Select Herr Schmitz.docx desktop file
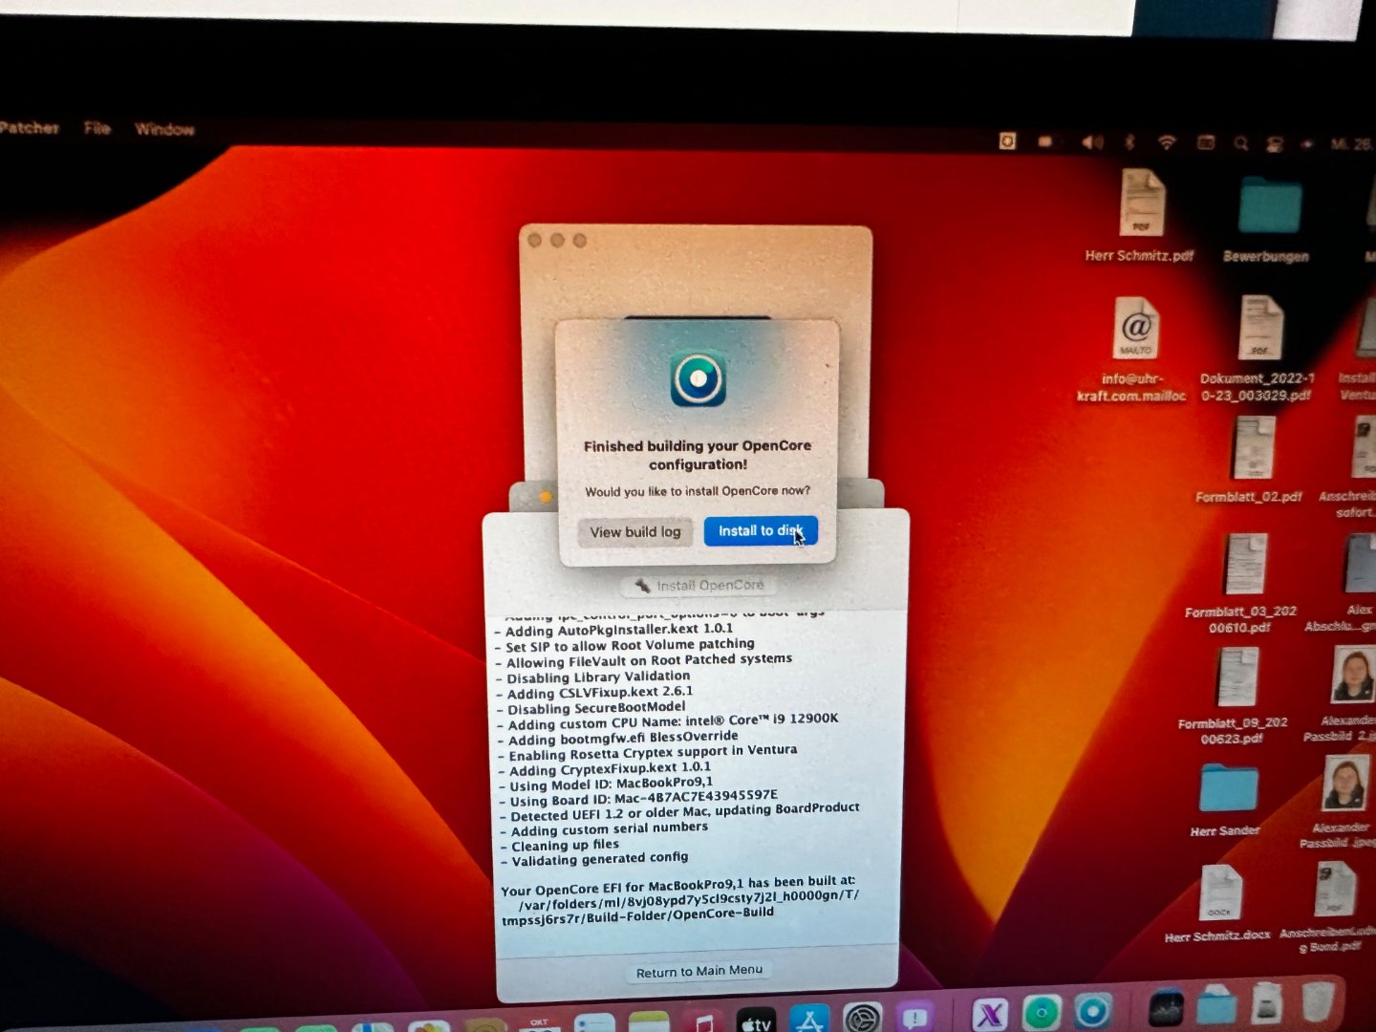The height and width of the screenshot is (1032, 1376). tap(1218, 903)
